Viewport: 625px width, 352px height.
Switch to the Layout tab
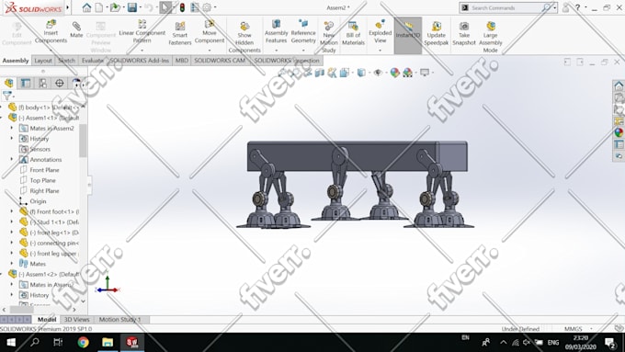pyautogui.click(x=43, y=61)
